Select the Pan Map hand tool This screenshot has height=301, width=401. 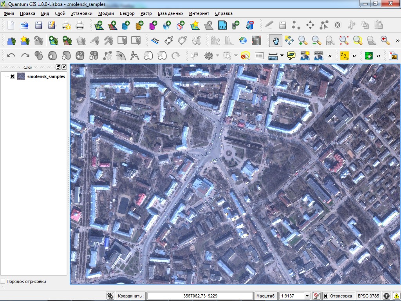pyautogui.click(x=276, y=40)
